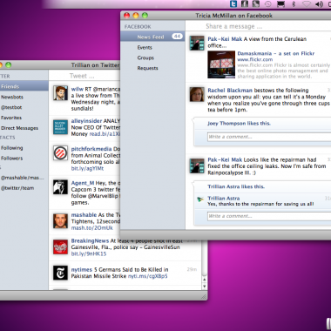Click Rachel Blackman's avatar in Facebook

(197, 94)
